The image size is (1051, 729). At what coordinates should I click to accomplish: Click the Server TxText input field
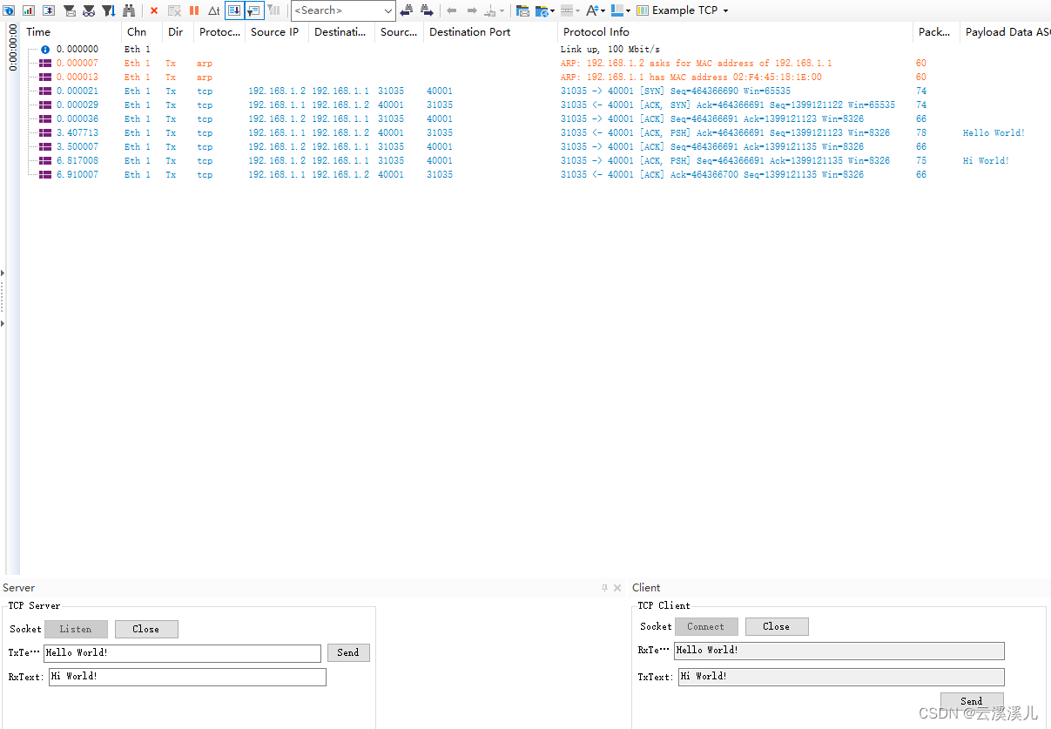[x=183, y=652]
